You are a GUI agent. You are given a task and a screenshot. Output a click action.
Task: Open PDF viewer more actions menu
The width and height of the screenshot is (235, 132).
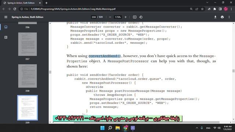[x=229, y=17]
